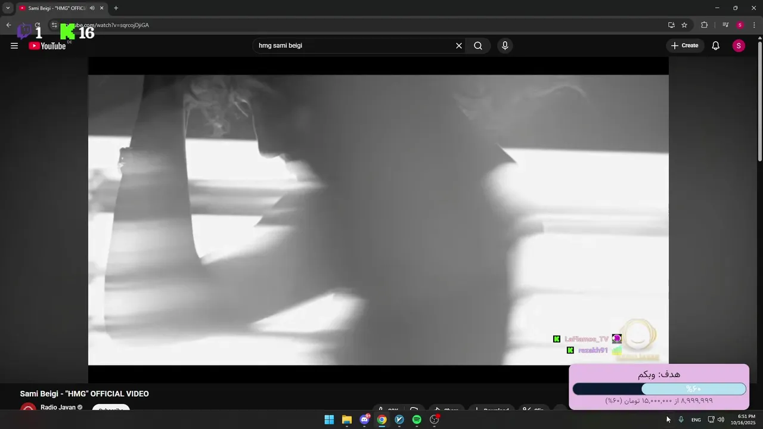
Task: Select the Sami Beigi HMG browser tab
Action: click(61, 8)
